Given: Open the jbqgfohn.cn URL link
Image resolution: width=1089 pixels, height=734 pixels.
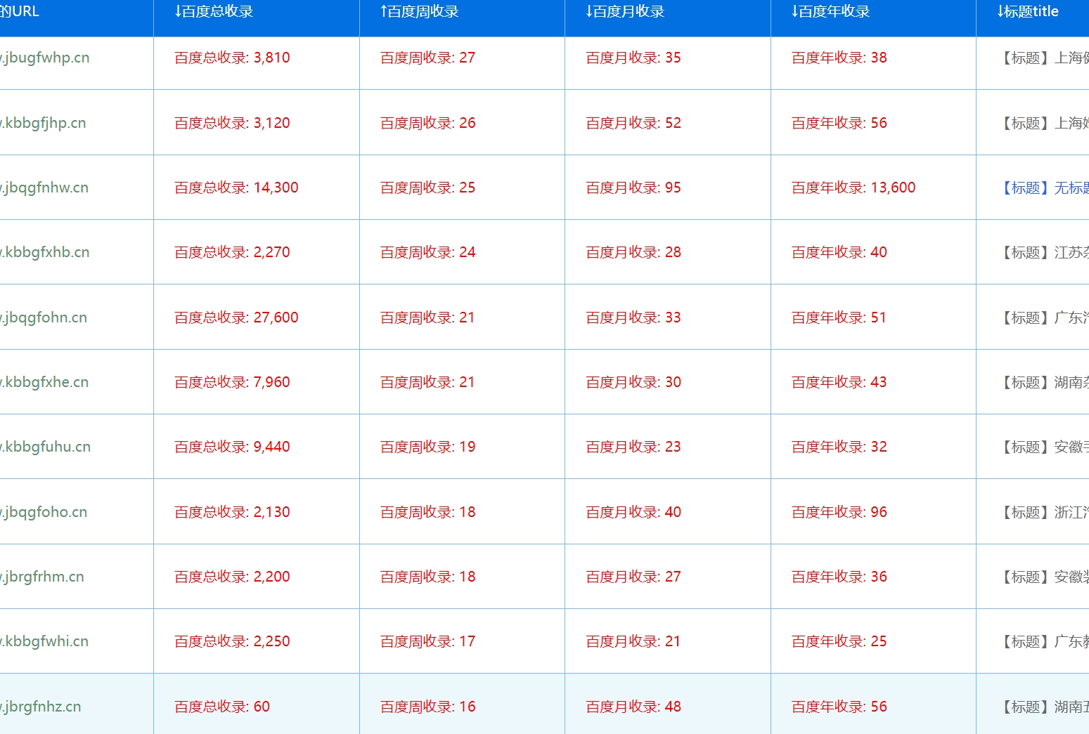Looking at the screenshot, I should pyautogui.click(x=44, y=317).
